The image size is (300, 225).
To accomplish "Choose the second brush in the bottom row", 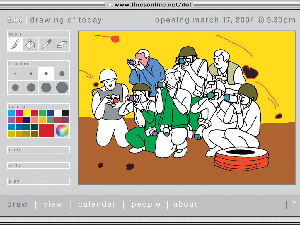I will (x=31, y=87).
